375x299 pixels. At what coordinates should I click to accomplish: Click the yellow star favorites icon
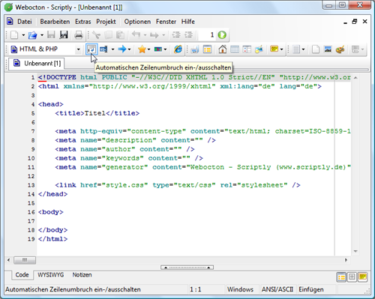142,49
